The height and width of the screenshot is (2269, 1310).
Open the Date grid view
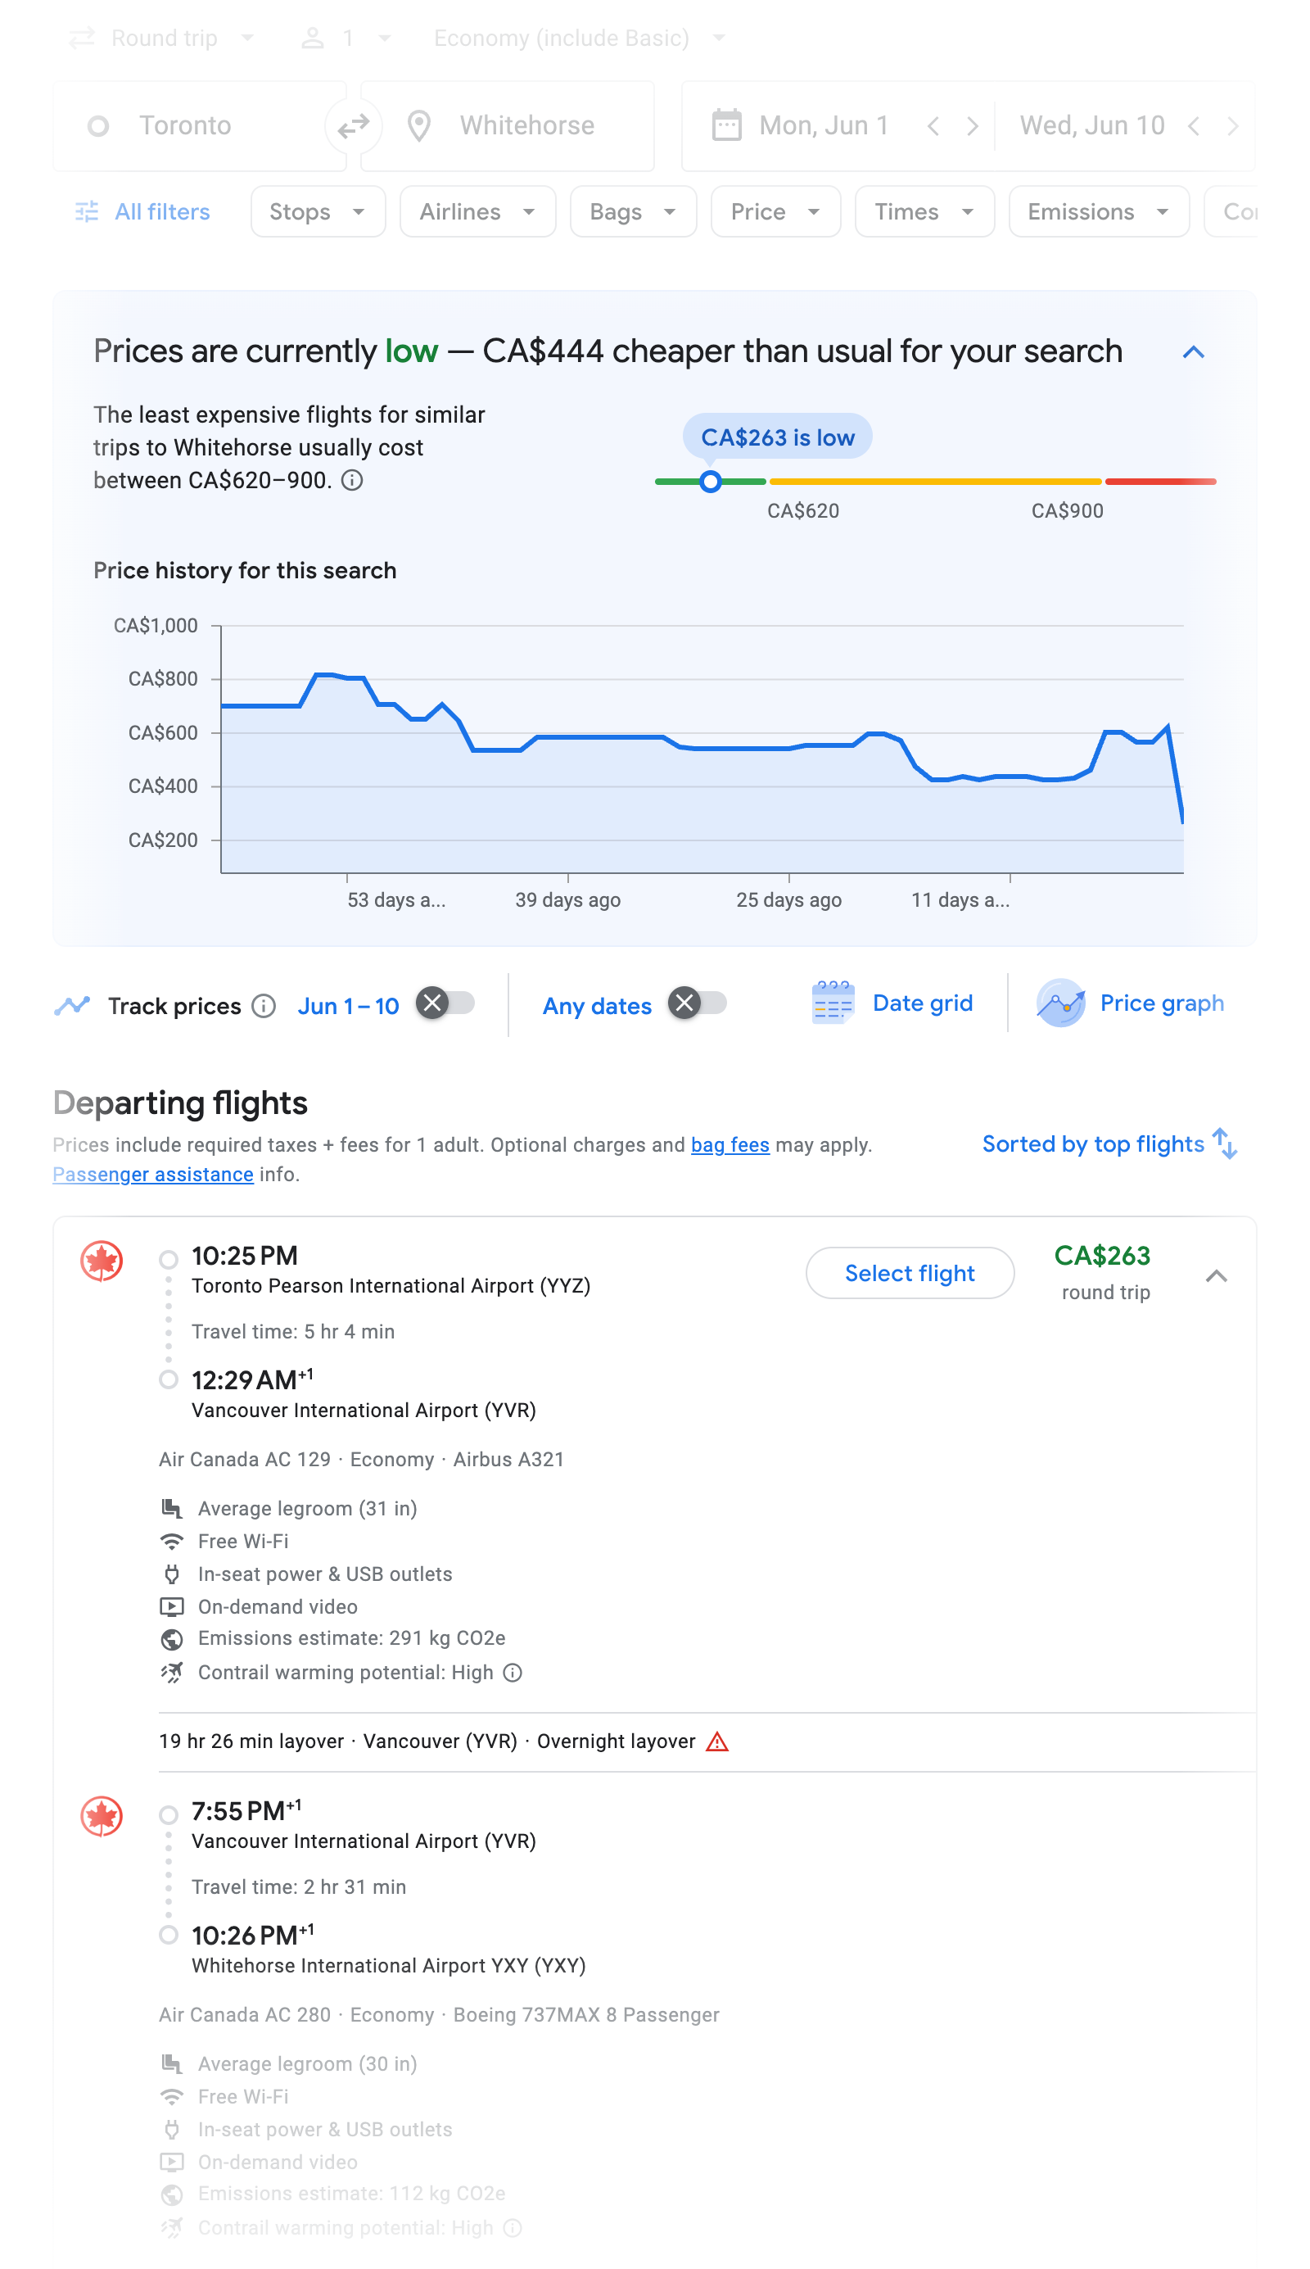[x=895, y=1003]
